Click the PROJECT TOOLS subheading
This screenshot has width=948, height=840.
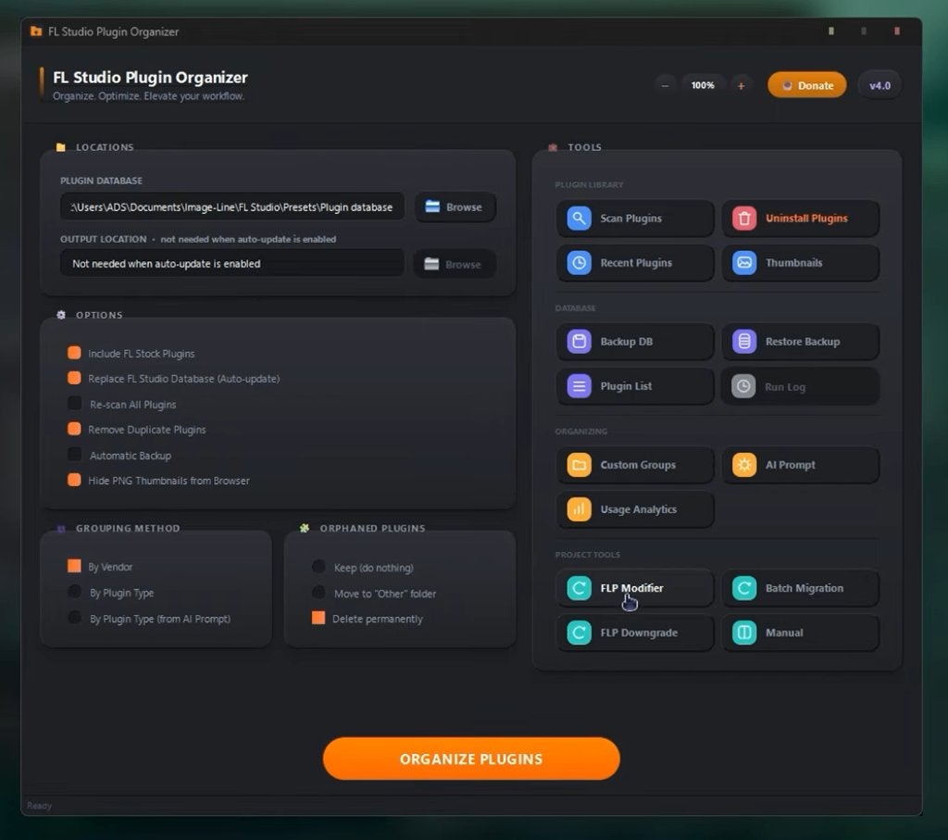click(x=587, y=555)
